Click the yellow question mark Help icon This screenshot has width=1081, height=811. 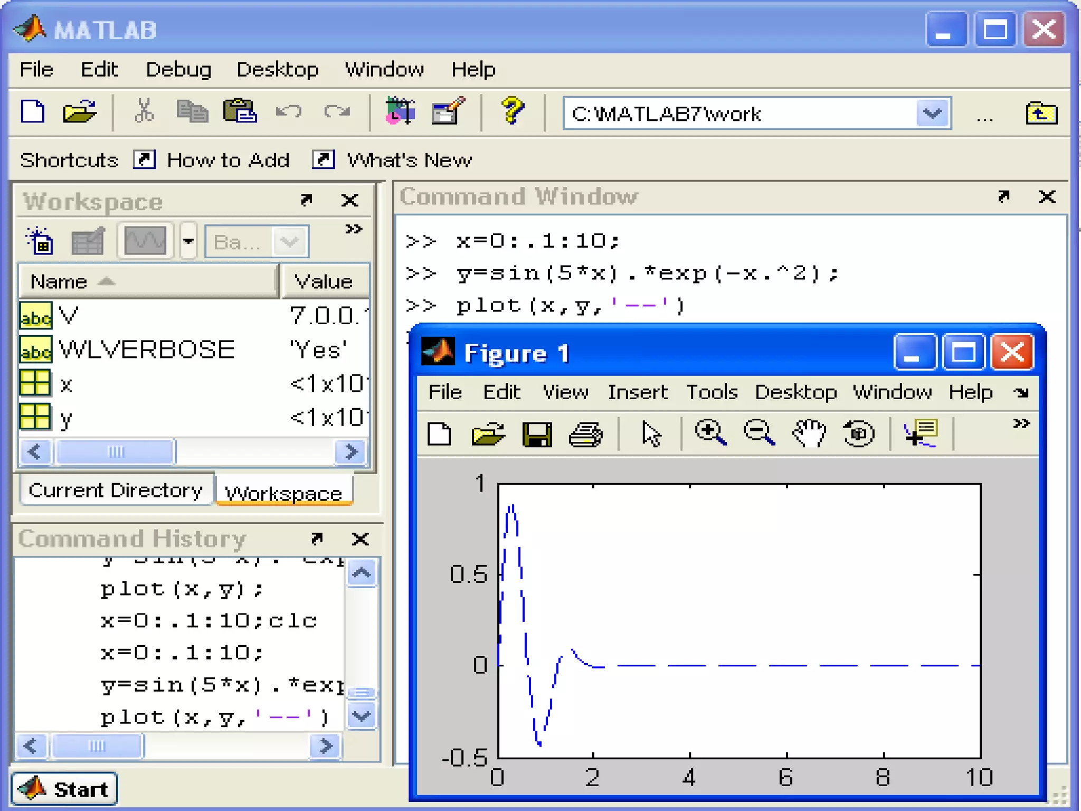coord(511,111)
